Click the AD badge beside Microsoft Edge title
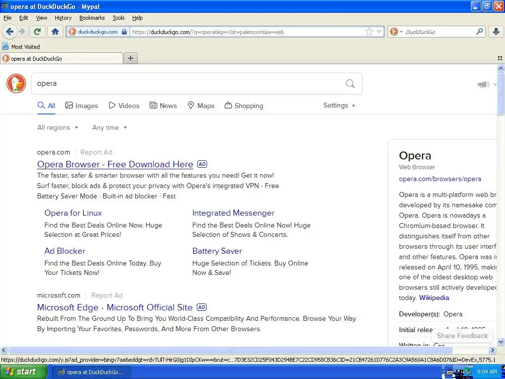The width and height of the screenshot is (505, 379). coord(202,307)
